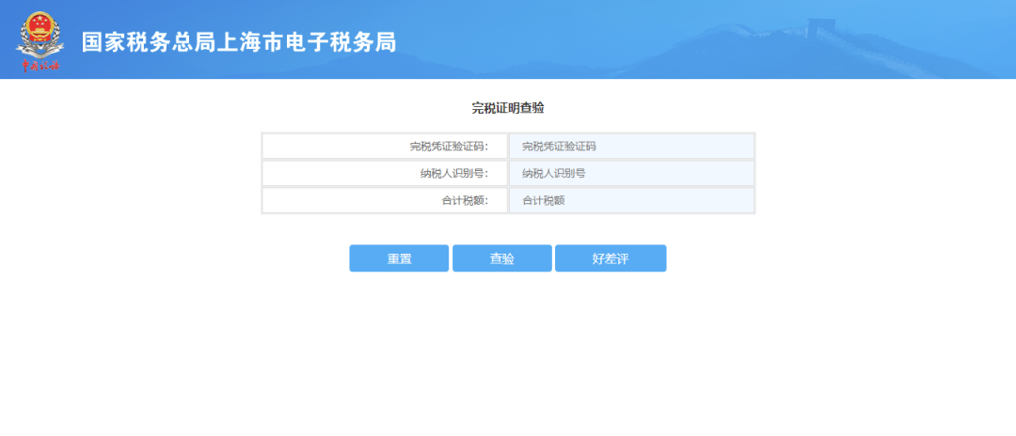Open the 好差评 rating button
This screenshot has height=436, width=1016.
611,258
